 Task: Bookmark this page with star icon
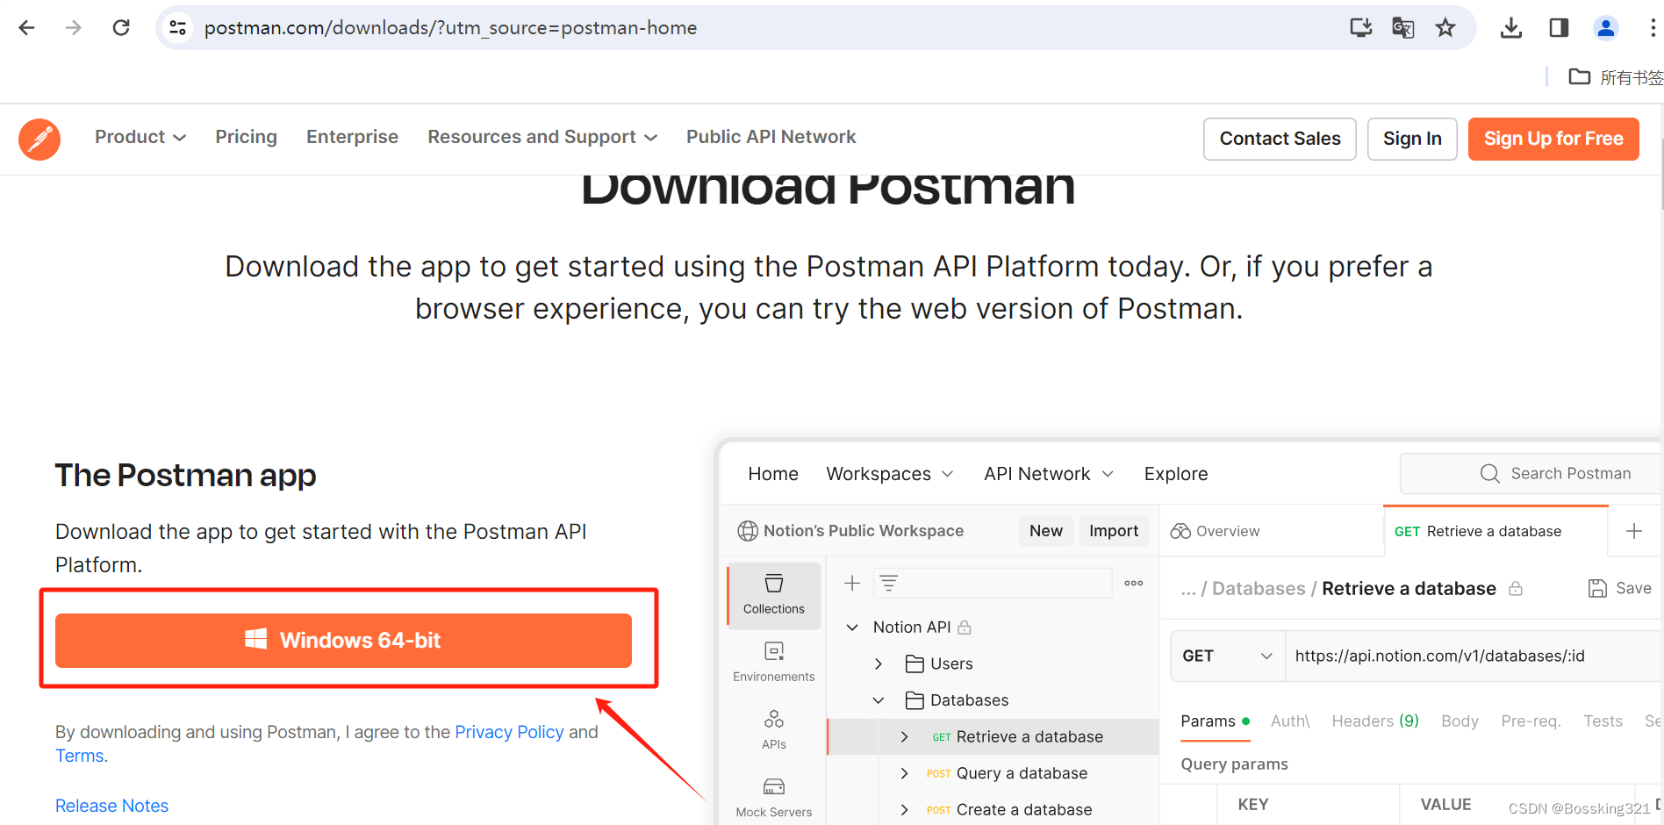pos(1445,28)
